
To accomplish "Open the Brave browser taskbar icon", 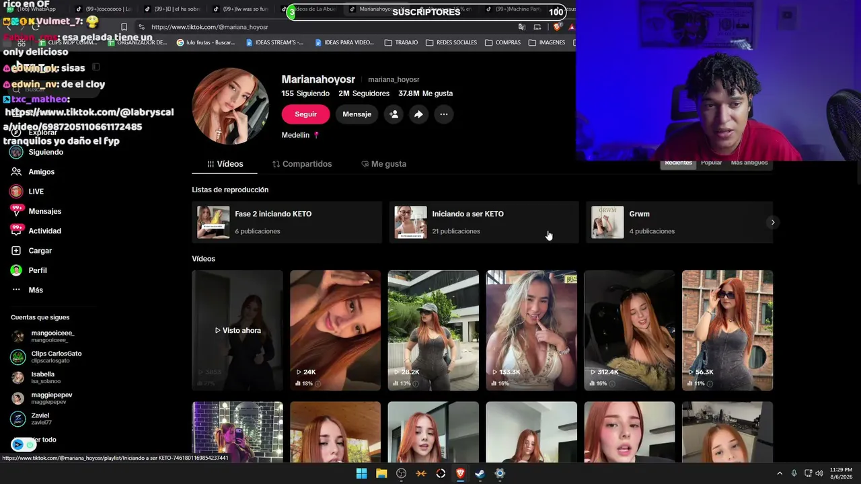I will [x=460, y=473].
